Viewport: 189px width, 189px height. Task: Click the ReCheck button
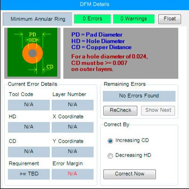120,111
